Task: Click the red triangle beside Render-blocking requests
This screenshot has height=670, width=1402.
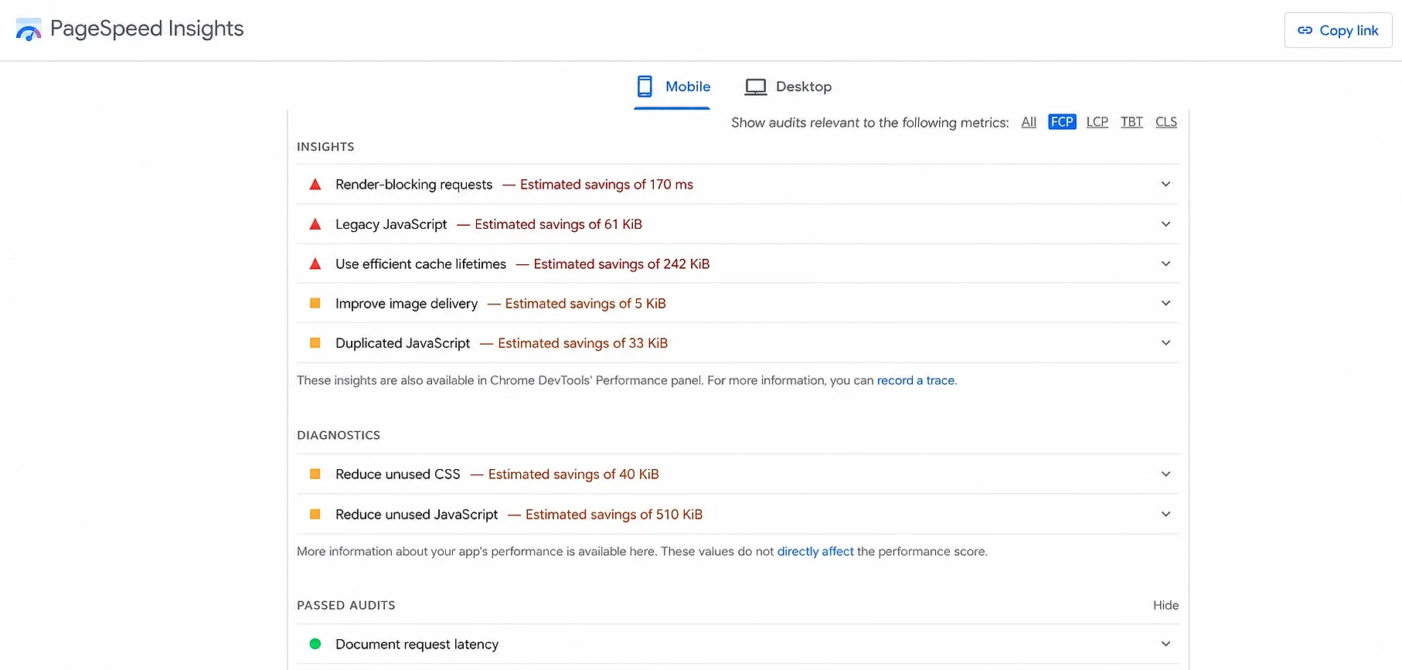Action: click(315, 184)
